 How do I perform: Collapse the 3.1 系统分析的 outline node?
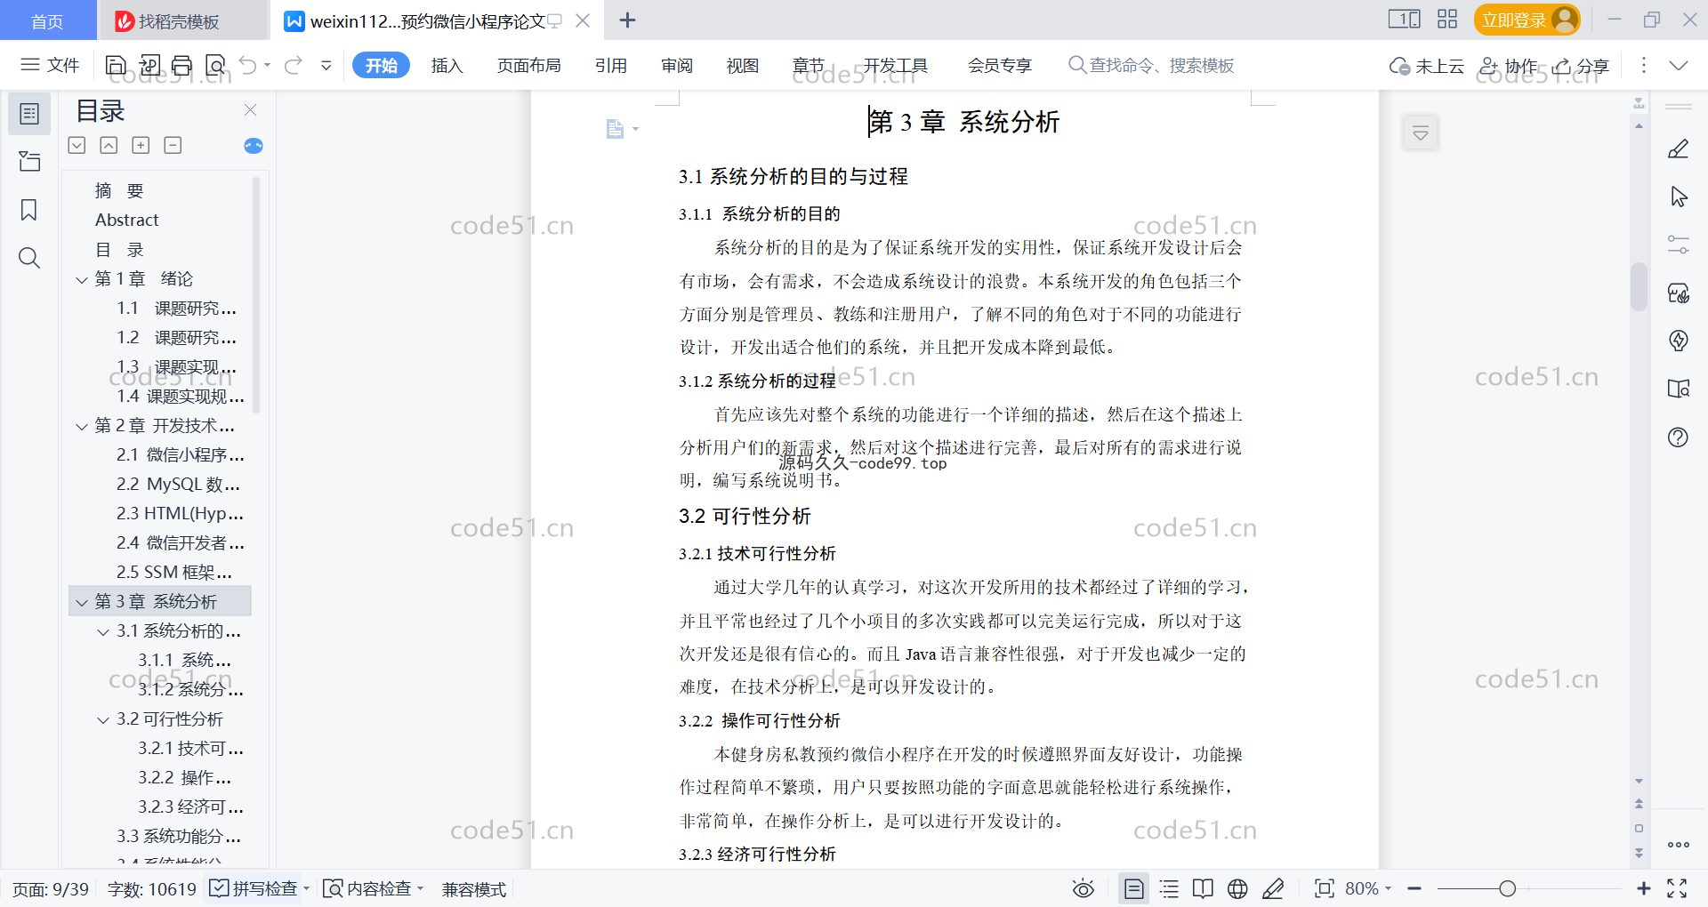pyautogui.click(x=103, y=632)
